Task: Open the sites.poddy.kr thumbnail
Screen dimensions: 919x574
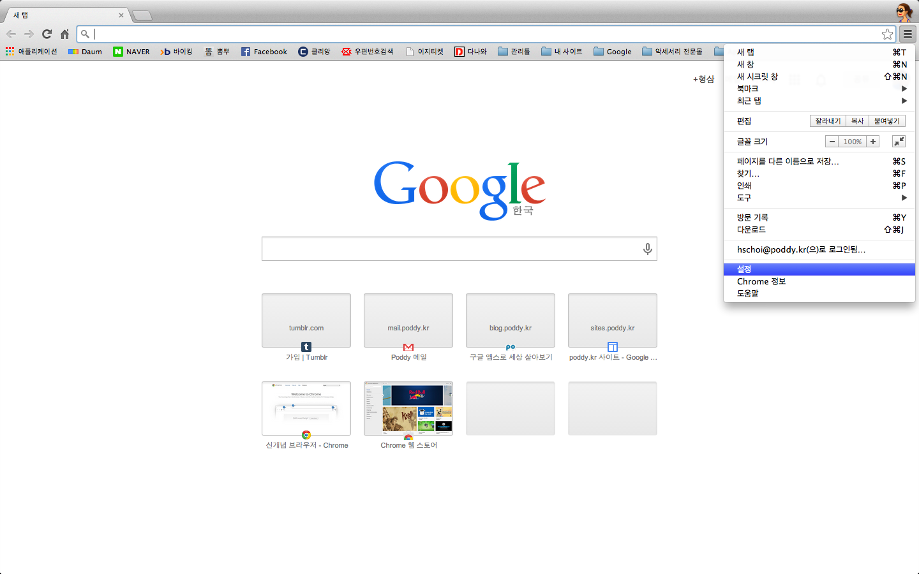Action: 613,321
